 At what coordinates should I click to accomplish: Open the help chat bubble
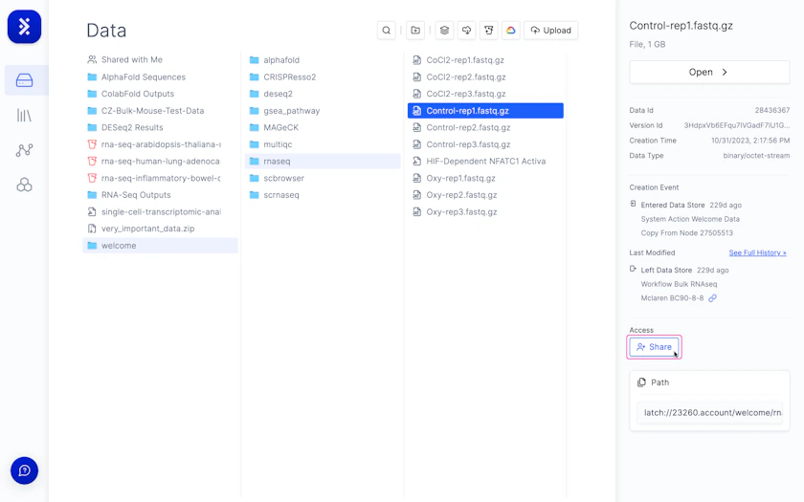point(24,470)
